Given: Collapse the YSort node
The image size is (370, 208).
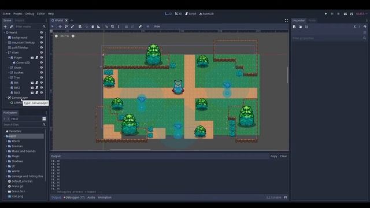Looking at the screenshot, I should [6, 53].
